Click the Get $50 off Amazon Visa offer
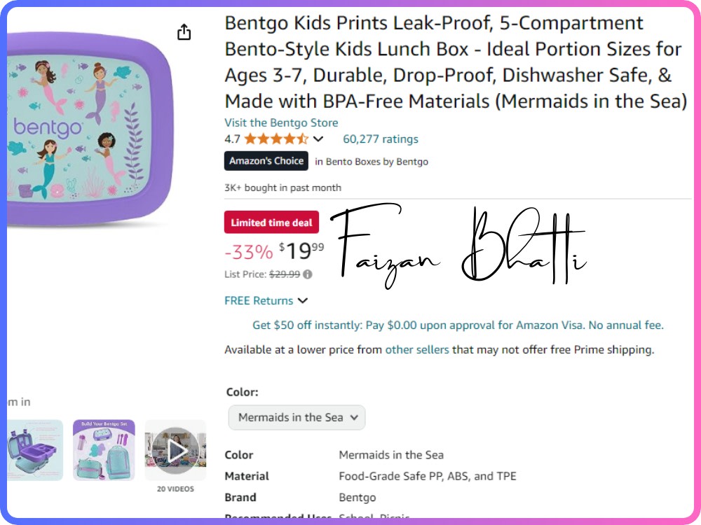The height and width of the screenshot is (525, 701). click(458, 325)
